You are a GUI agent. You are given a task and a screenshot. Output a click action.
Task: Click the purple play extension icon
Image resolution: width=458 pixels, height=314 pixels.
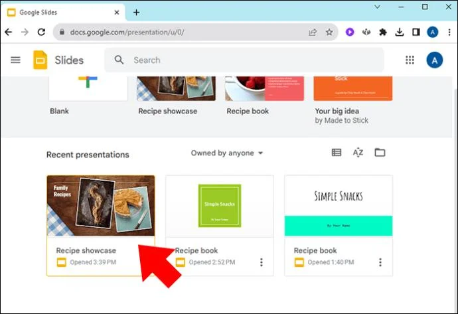point(350,32)
